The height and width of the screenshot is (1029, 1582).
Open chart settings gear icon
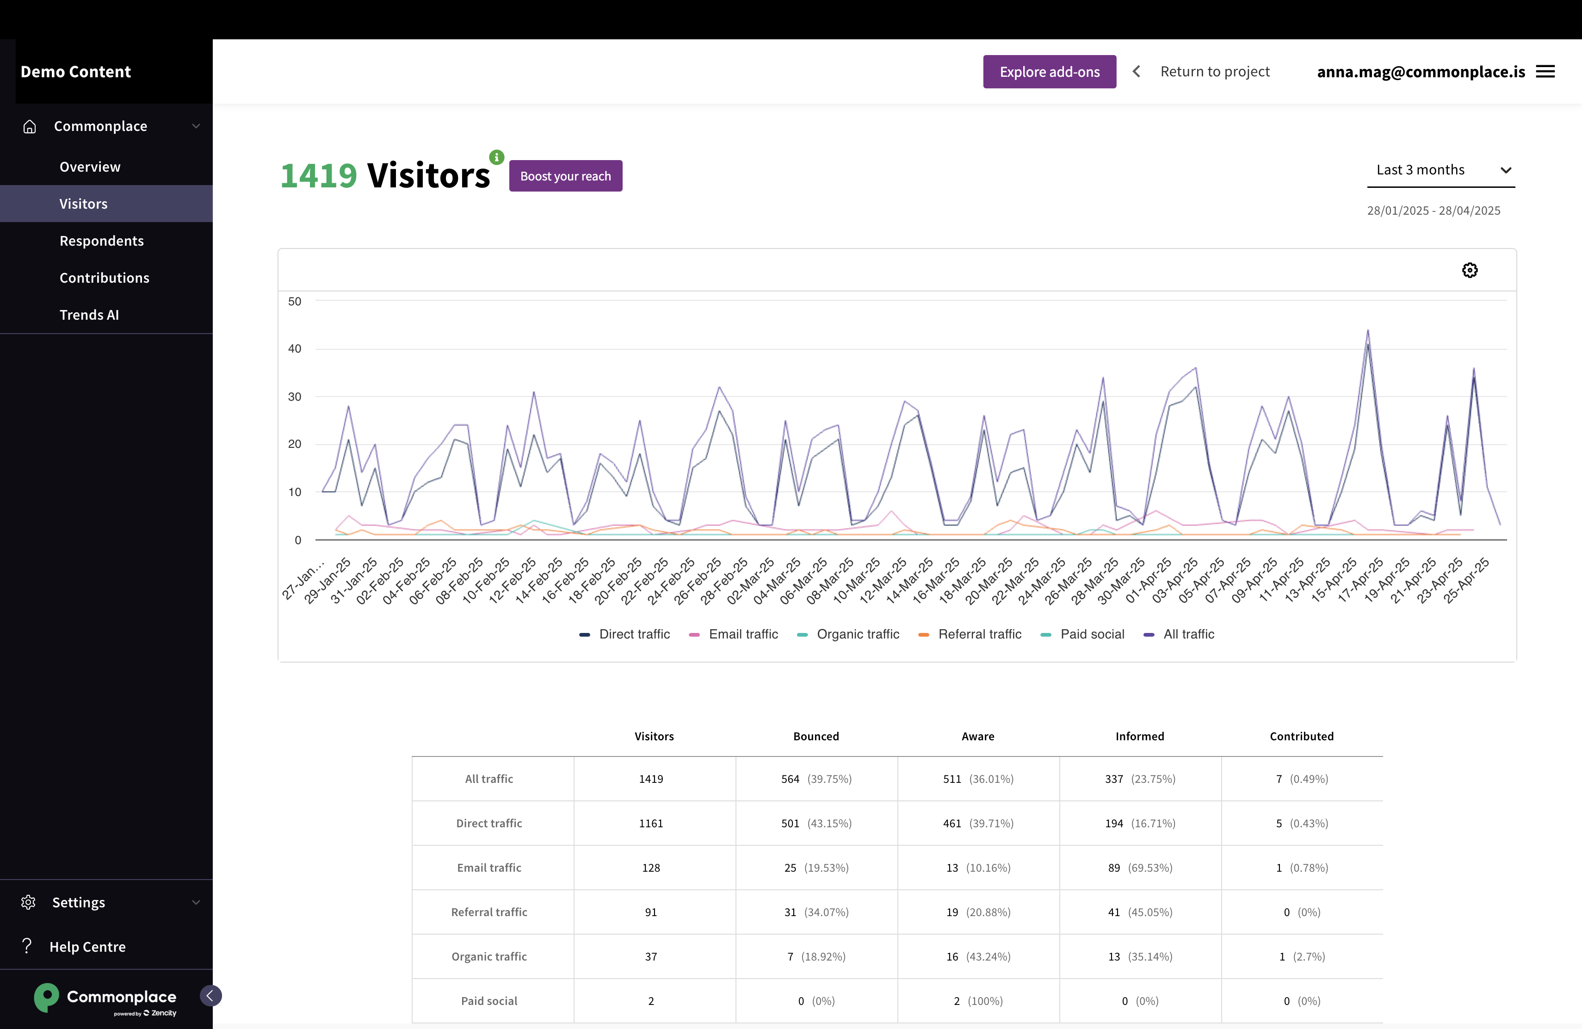1470,270
